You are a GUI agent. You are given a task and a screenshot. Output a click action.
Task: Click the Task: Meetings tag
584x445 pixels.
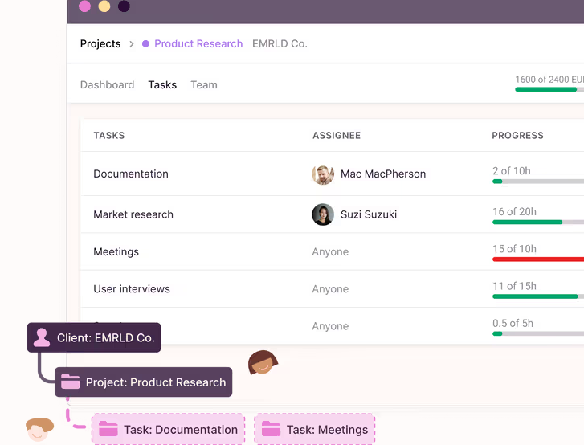tap(315, 429)
